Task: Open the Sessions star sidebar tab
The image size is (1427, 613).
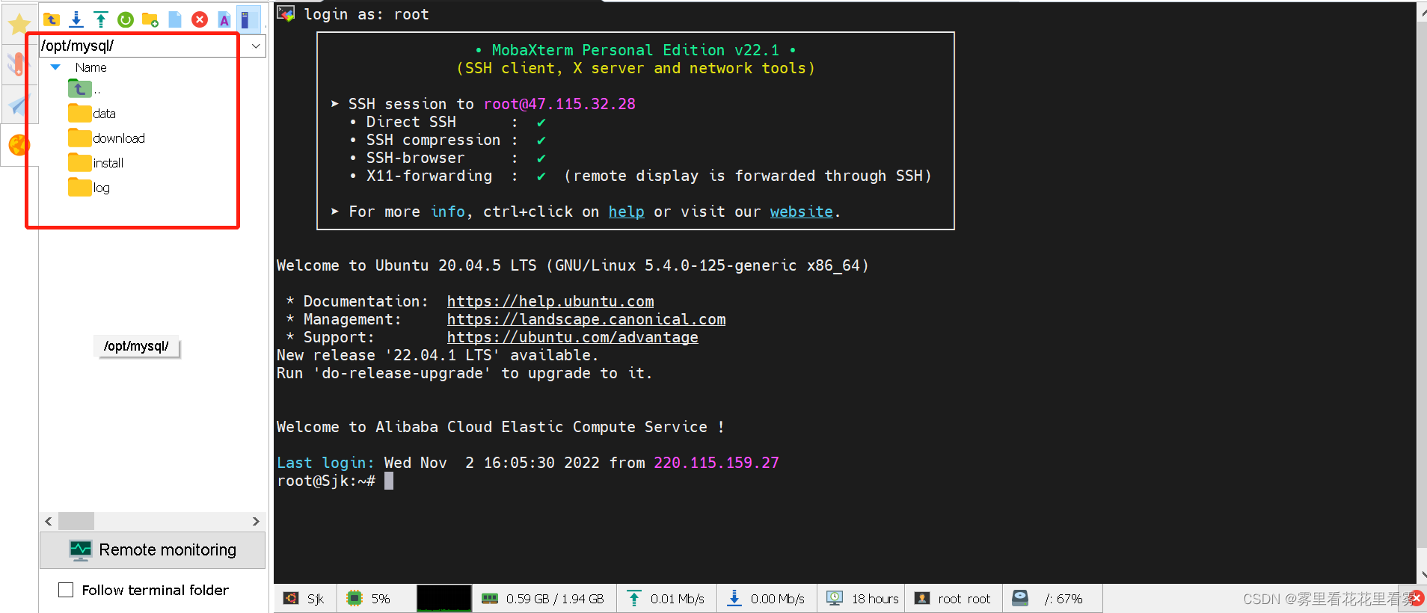Action: click(19, 25)
